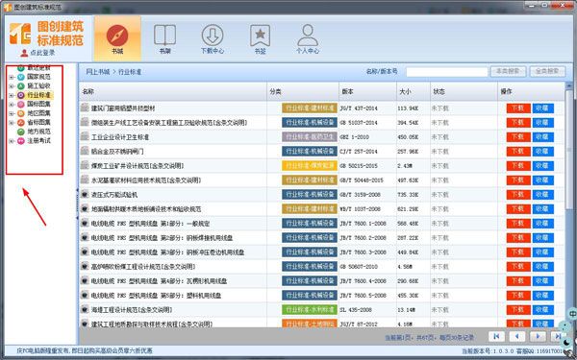Viewport: 577px width, 360px height.
Task: Download the GB 51037-2014 standard
Action: 518,122
